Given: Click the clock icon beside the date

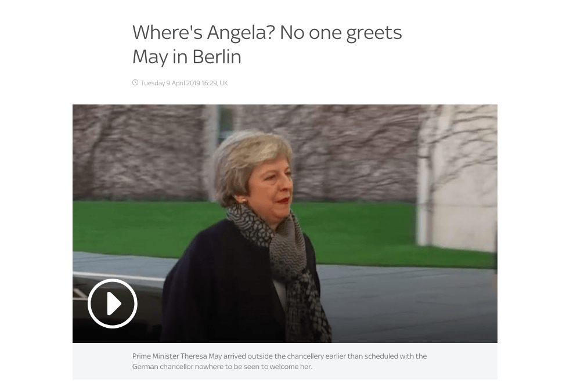Looking at the screenshot, I should [135, 82].
